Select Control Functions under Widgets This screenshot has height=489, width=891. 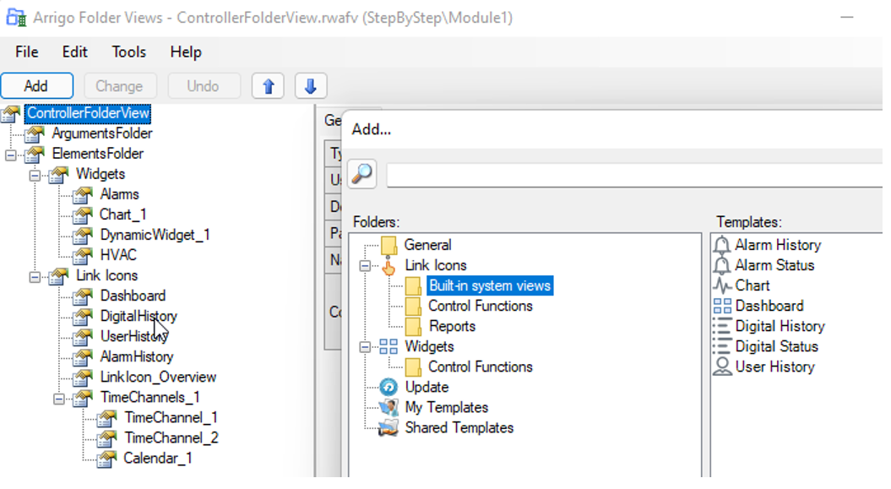point(481,367)
